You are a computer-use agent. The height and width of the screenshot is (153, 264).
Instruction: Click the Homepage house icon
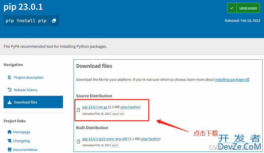[9, 132]
